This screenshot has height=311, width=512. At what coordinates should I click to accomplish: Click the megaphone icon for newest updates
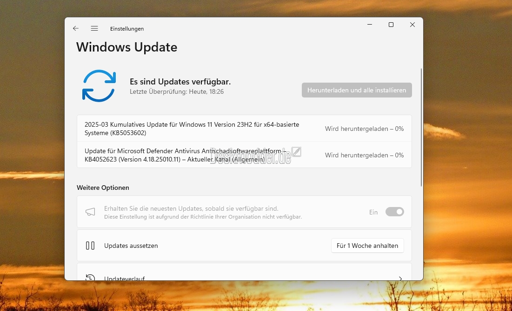point(90,212)
